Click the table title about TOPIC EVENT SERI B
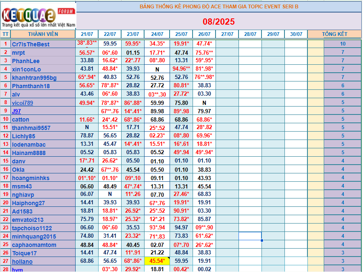 point(219,7)
